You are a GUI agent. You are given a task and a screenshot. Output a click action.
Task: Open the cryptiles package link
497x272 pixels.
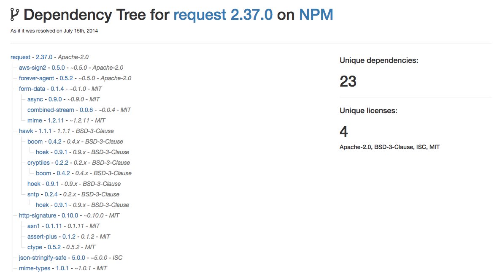[38, 163]
